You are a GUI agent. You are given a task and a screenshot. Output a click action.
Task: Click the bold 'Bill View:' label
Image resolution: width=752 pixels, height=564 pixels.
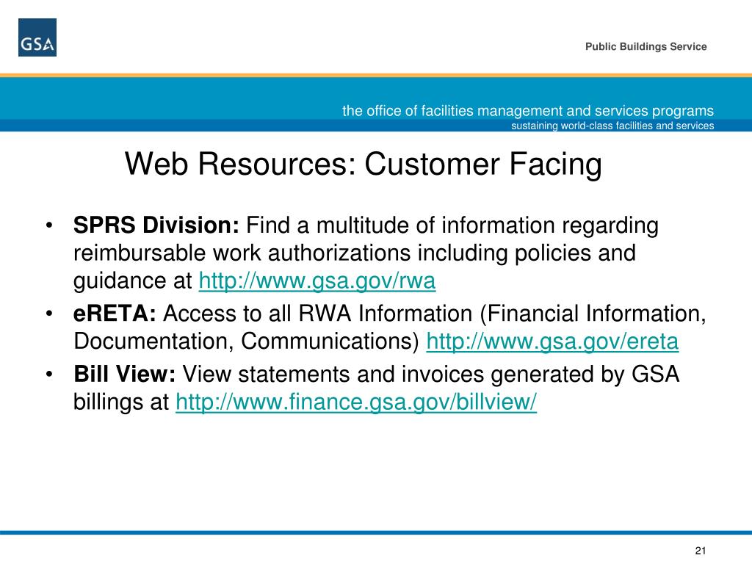125,374
